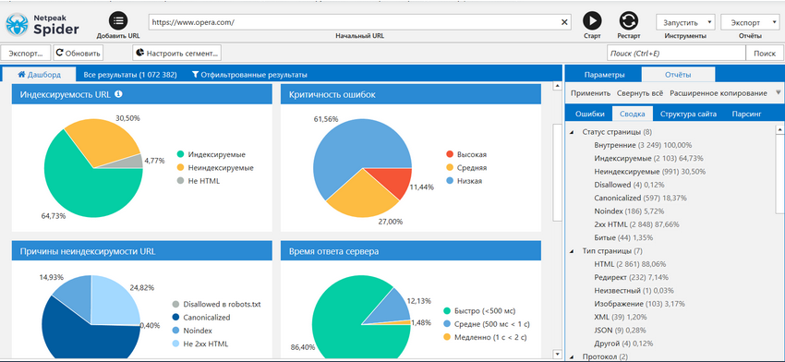Start crawling with the Старт play icon

[x=592, y=21]
